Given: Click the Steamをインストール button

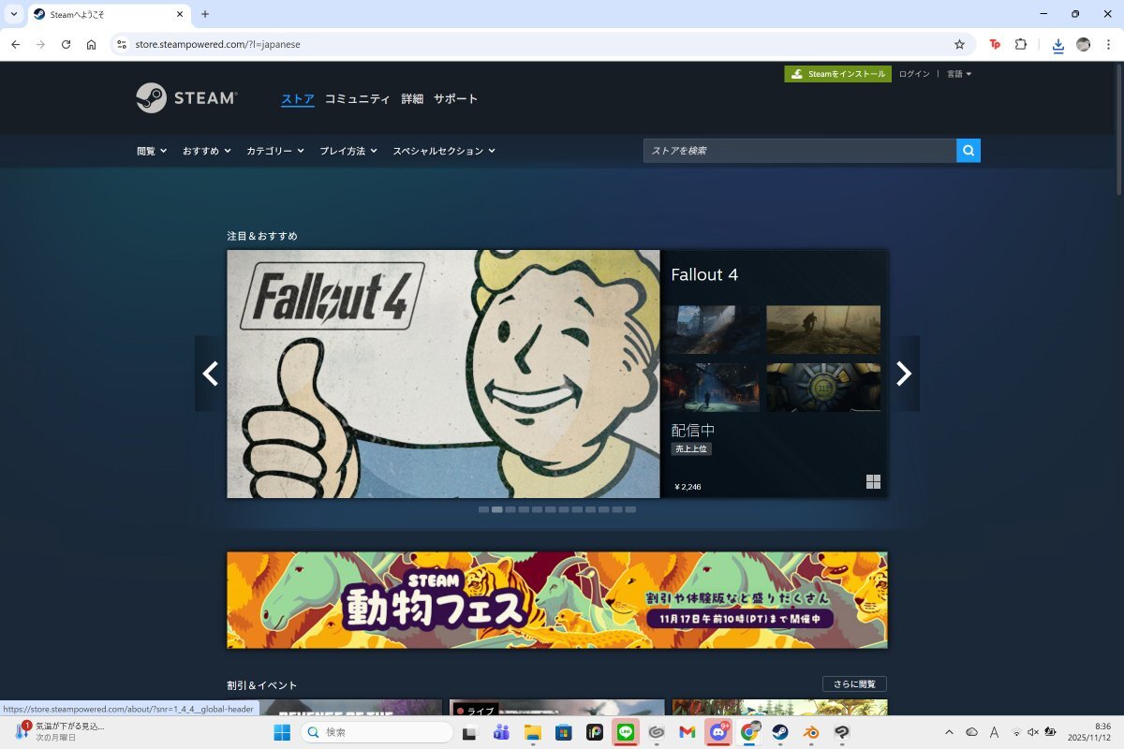Looking at the screenshot, I should [837, 74].
